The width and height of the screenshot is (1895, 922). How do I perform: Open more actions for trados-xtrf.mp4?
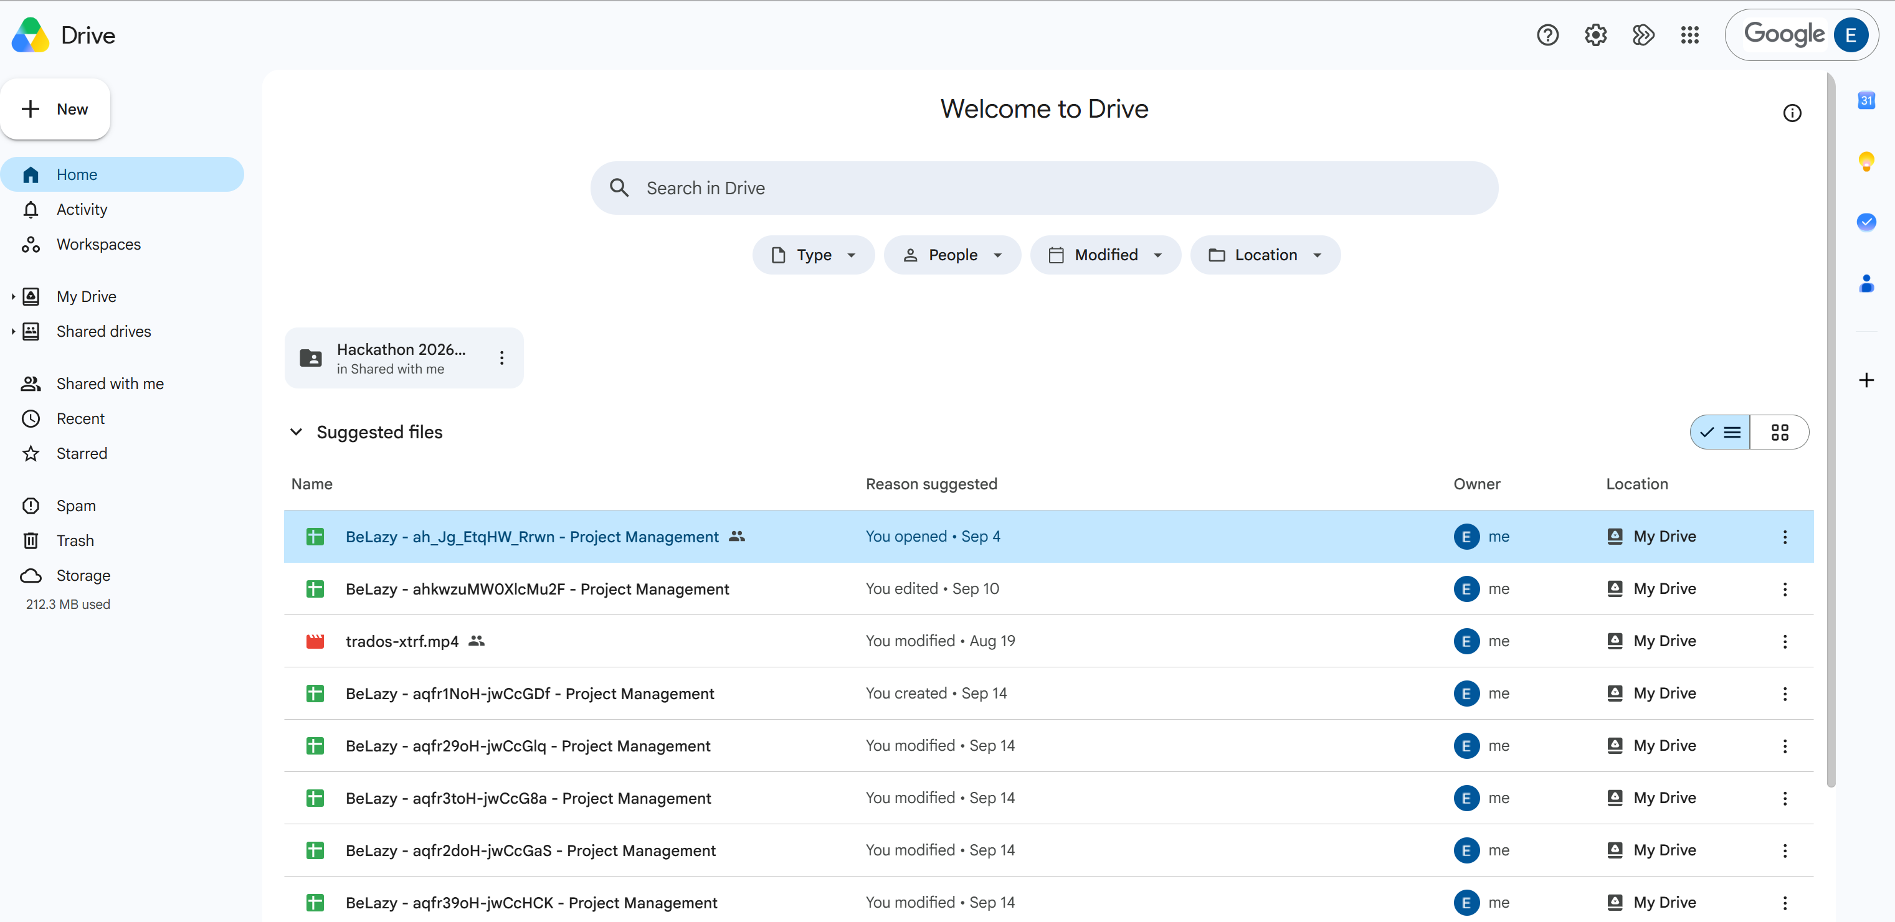[x=1785, y=641]
